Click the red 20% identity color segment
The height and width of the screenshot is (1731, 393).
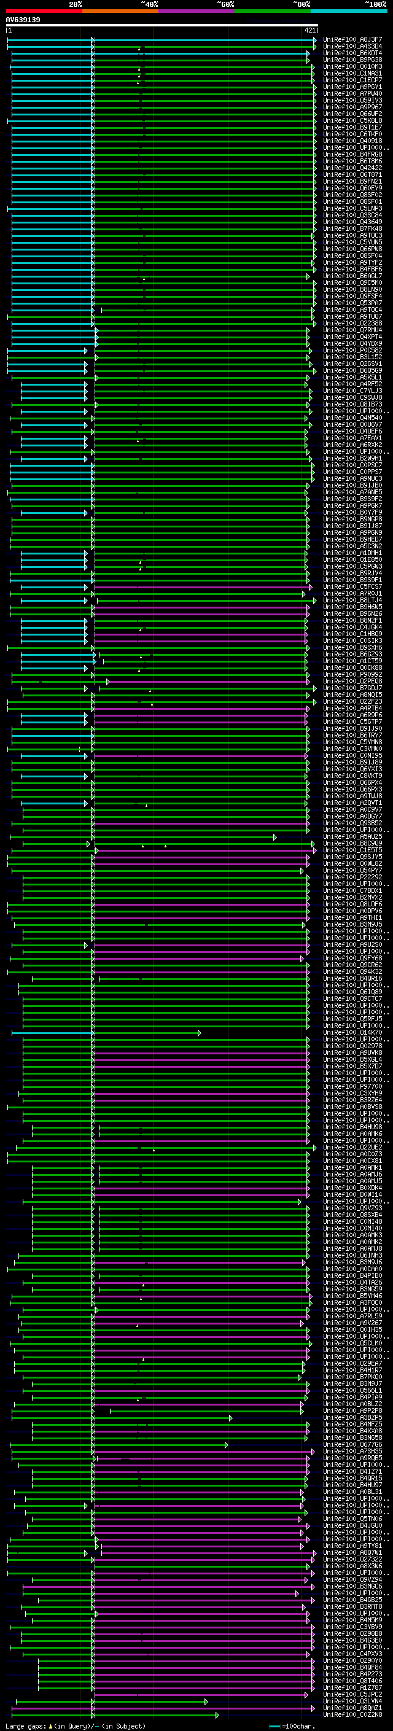(x=44, y=11)
